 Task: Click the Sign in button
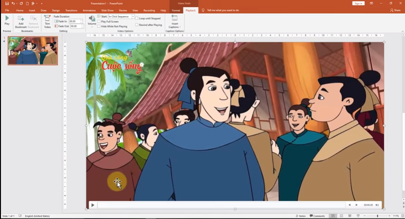tap(358, 3)
